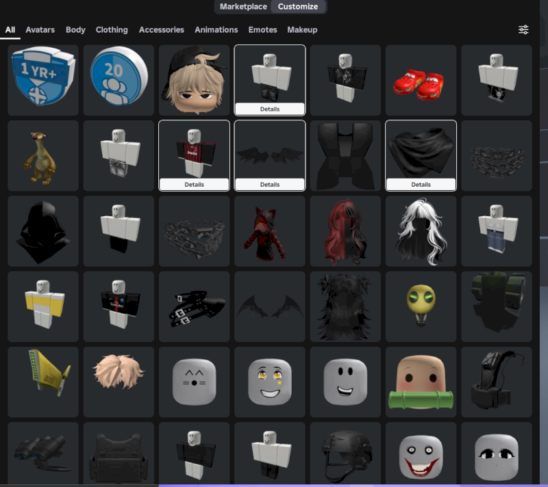
Task: Select the blue 20 friends badge item
Action: [x=119, y=80]
